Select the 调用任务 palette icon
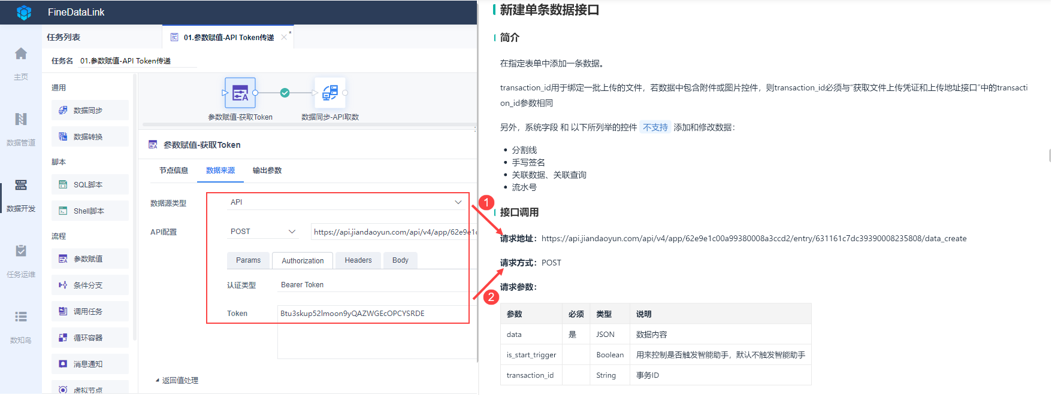 63,311
